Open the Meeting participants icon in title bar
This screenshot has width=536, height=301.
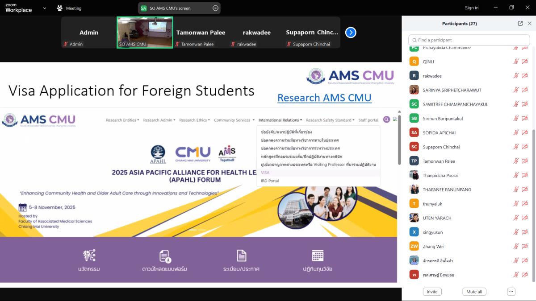click(60, 8)
